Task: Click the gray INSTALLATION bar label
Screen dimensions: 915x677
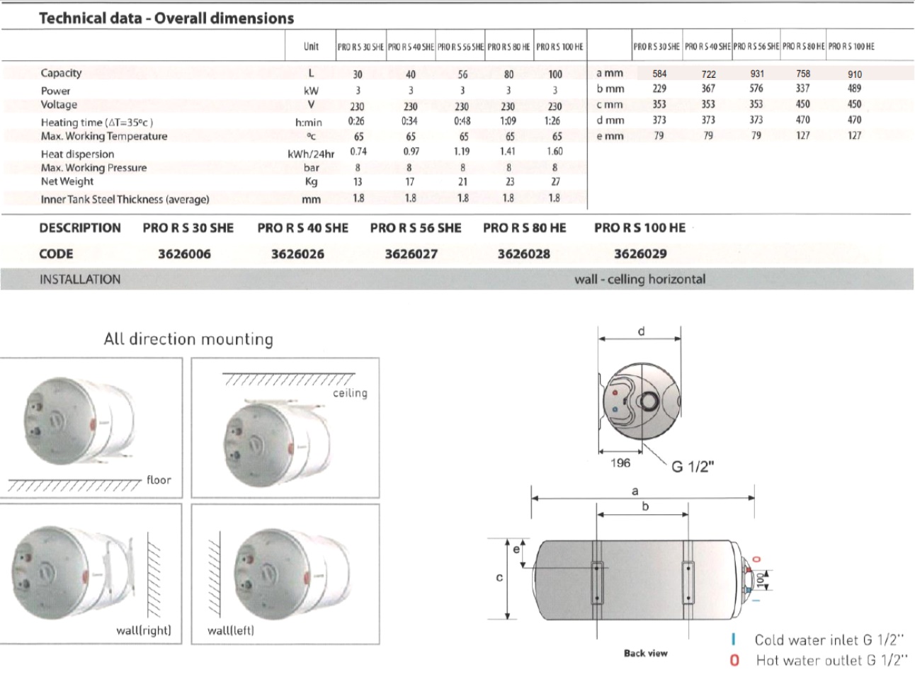Action: [x=80, y=279]
